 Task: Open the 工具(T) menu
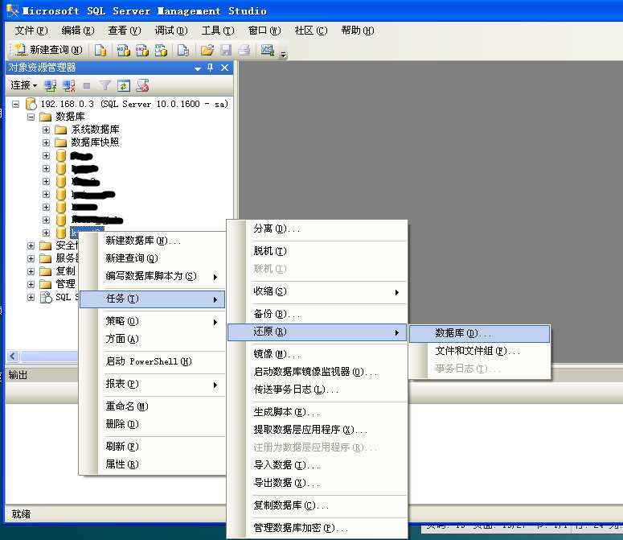(218, 31)
